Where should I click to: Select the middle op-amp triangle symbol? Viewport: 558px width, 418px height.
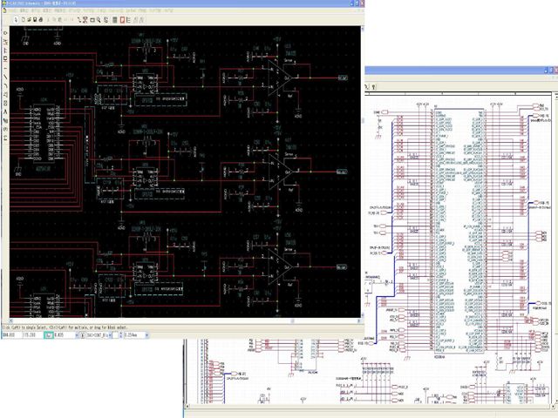tap(280, 172)
